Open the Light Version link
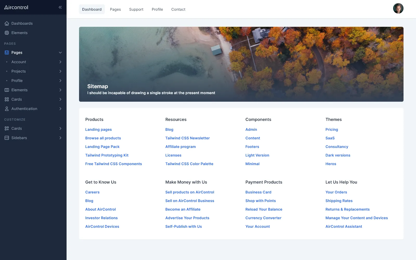The image size is (416, 260). pyautogui.click(x=257, y=155)
